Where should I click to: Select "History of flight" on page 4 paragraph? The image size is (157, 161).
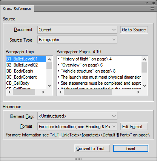point(99,59)
